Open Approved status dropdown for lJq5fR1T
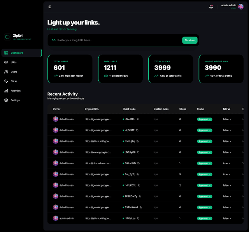The height and width of the screenshot is (232, 249). pyautogui.click(x=205, y=130)
